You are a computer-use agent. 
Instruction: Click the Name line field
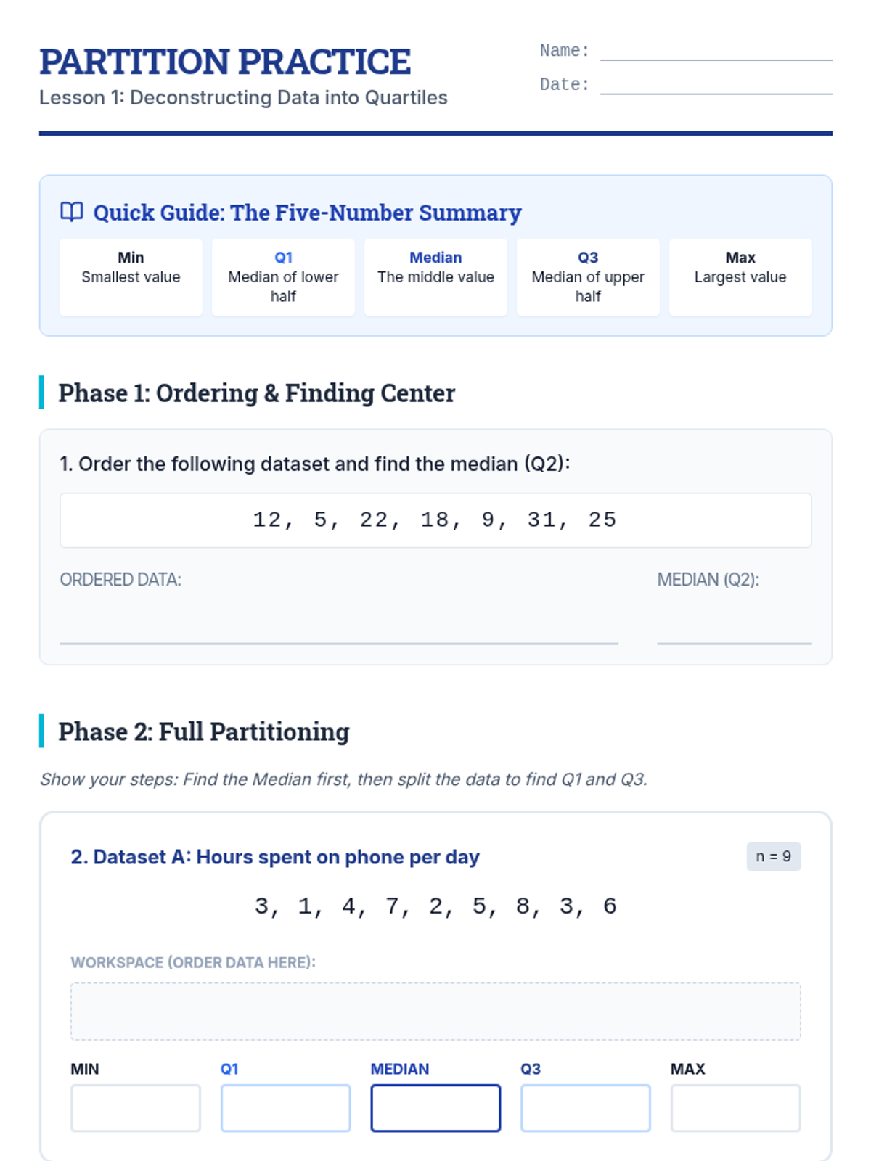click(x=716, y=52)
